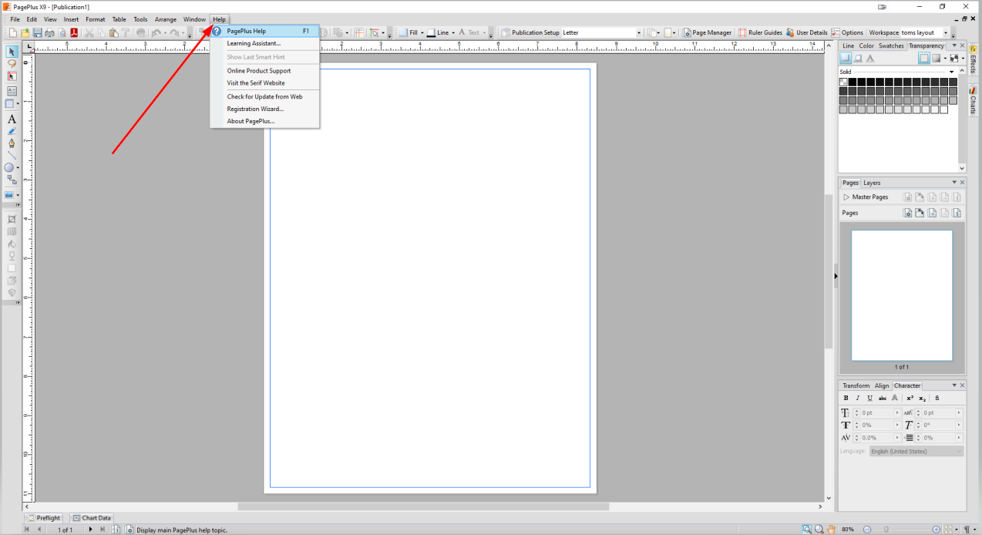982x535 pixels.
Task: Open the Preflight panel
Action: 43,518
